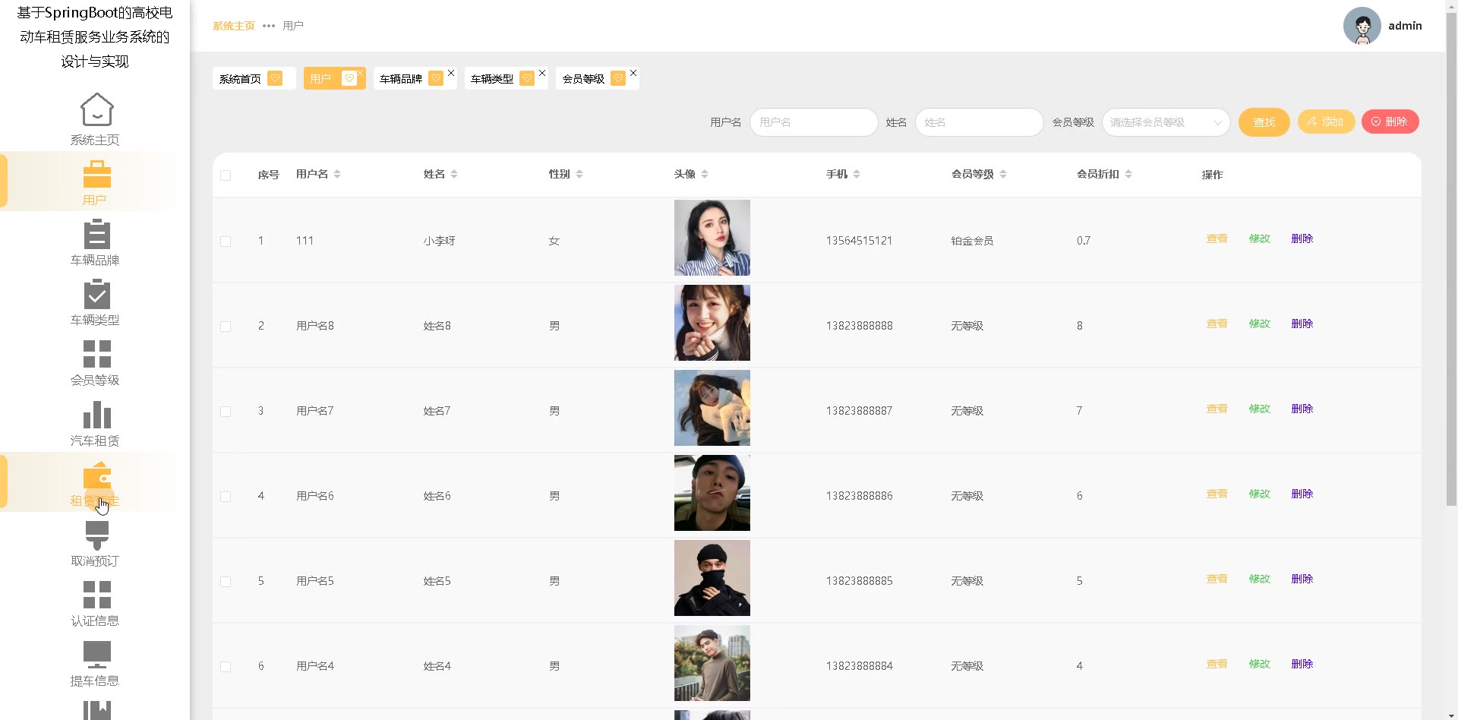
Task: Click 查看 for user 111
Action: pos(1217,238)
